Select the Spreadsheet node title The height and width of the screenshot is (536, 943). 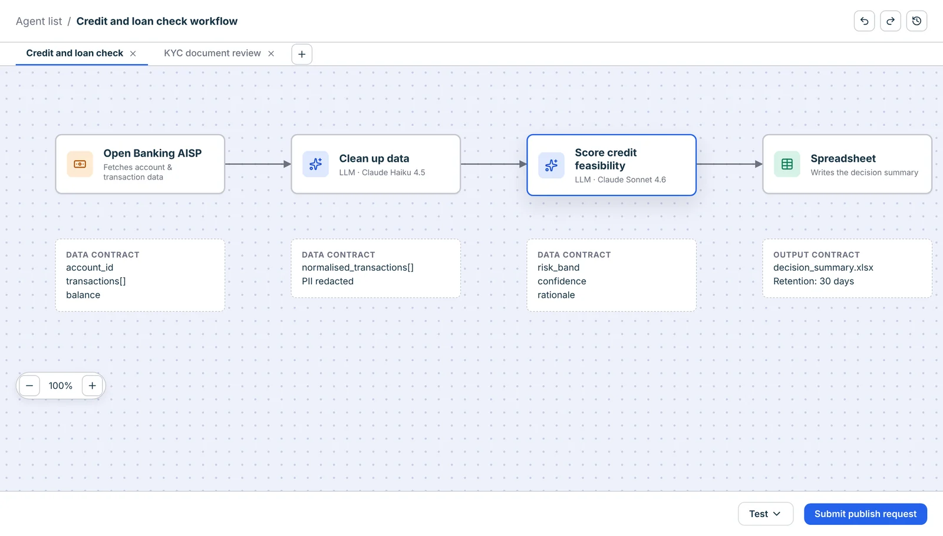tap(843, 158)
